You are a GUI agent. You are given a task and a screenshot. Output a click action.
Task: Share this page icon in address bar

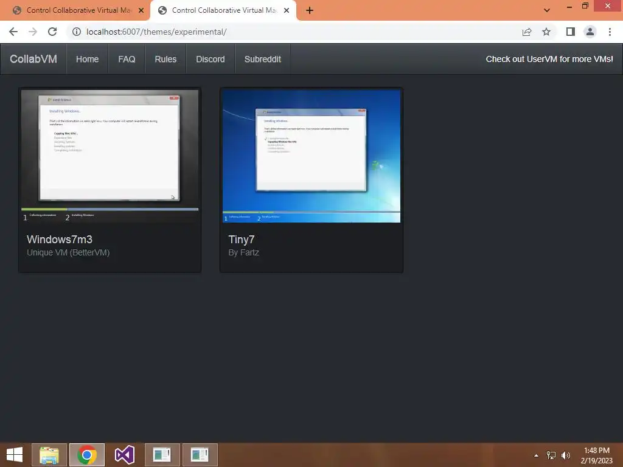(527, 32)
